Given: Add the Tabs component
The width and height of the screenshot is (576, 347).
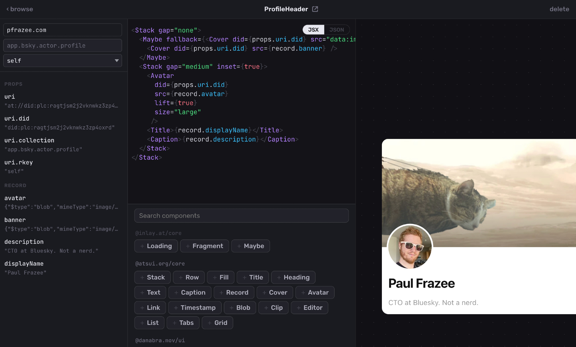Looking at the screenshot, I should [x=183, y=323].
